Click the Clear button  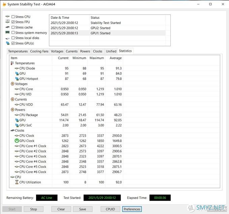click(x=61, y=209)
